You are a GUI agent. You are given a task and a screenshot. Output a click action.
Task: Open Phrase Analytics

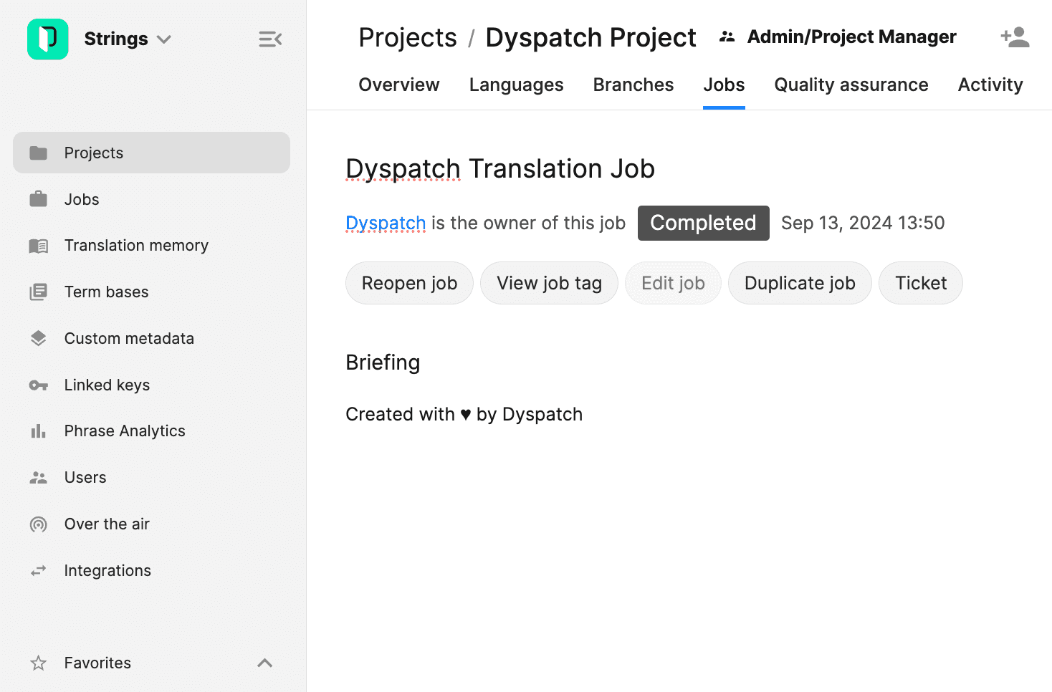pos(125,431)
